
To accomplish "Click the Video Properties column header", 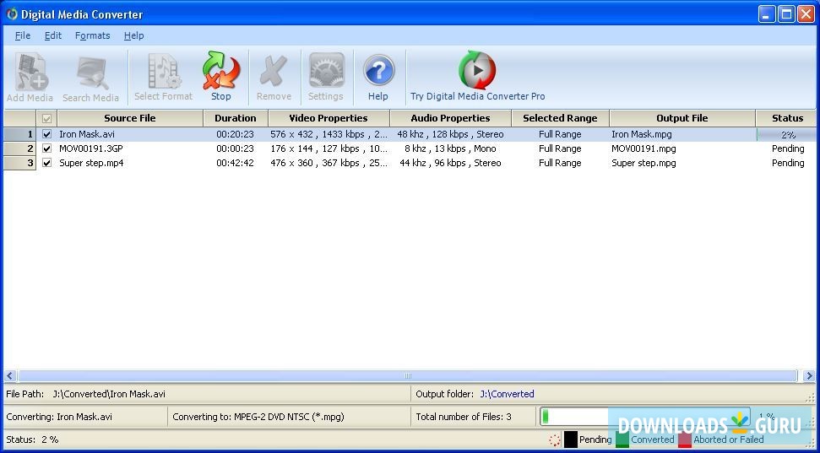I will [x=329, y=118].
